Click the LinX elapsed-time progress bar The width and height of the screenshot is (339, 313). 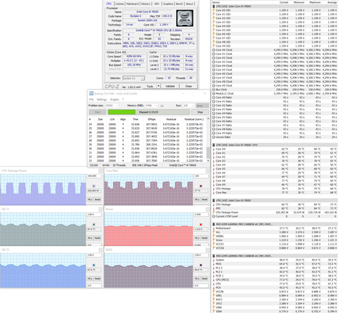pyautogui.click(x=148, y=112)
